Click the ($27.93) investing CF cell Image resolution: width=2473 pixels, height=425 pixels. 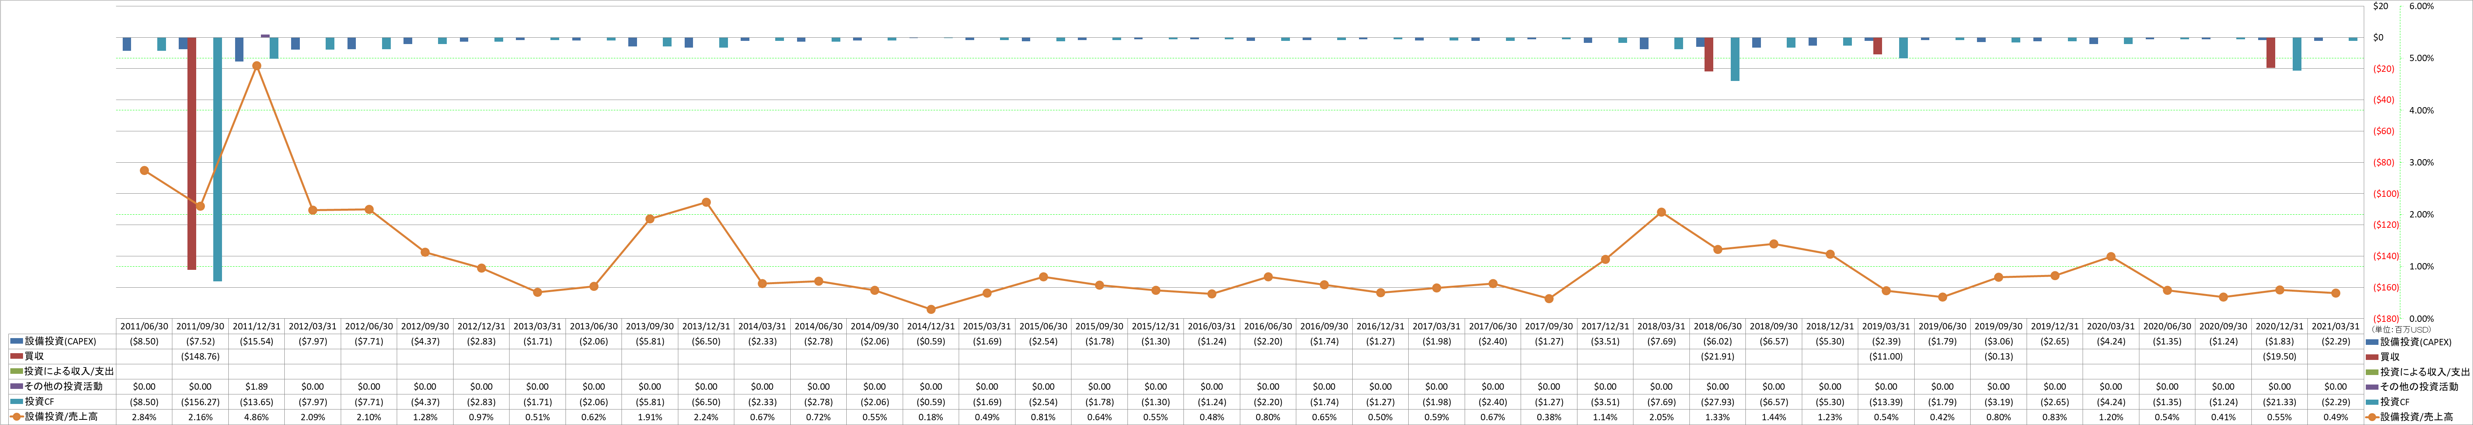[x=1718, y=402]
